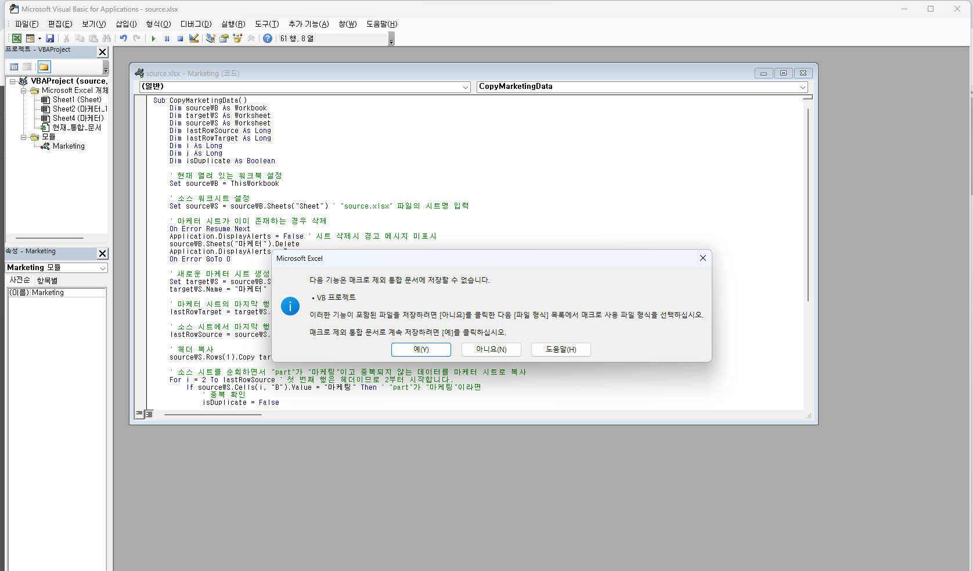Screen dimensions: 973x571
Task: Click the project tree horizontal scrollbar
Action: (x=50, y=238)
